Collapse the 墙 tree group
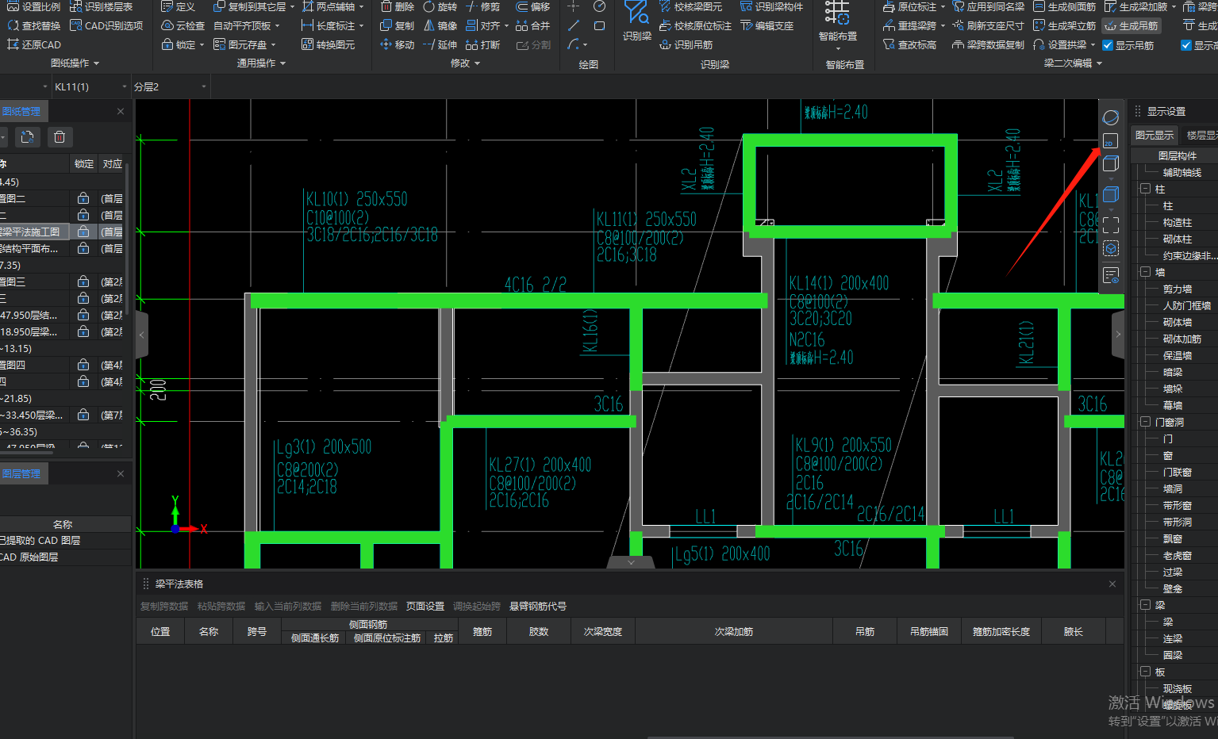This screenshot has height=739, width=1218. [1145, 272]
